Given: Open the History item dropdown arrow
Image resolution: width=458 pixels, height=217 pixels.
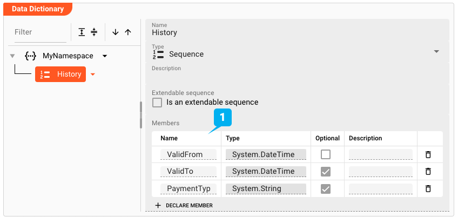Looking at the screenshot, I should click(92, 74).
